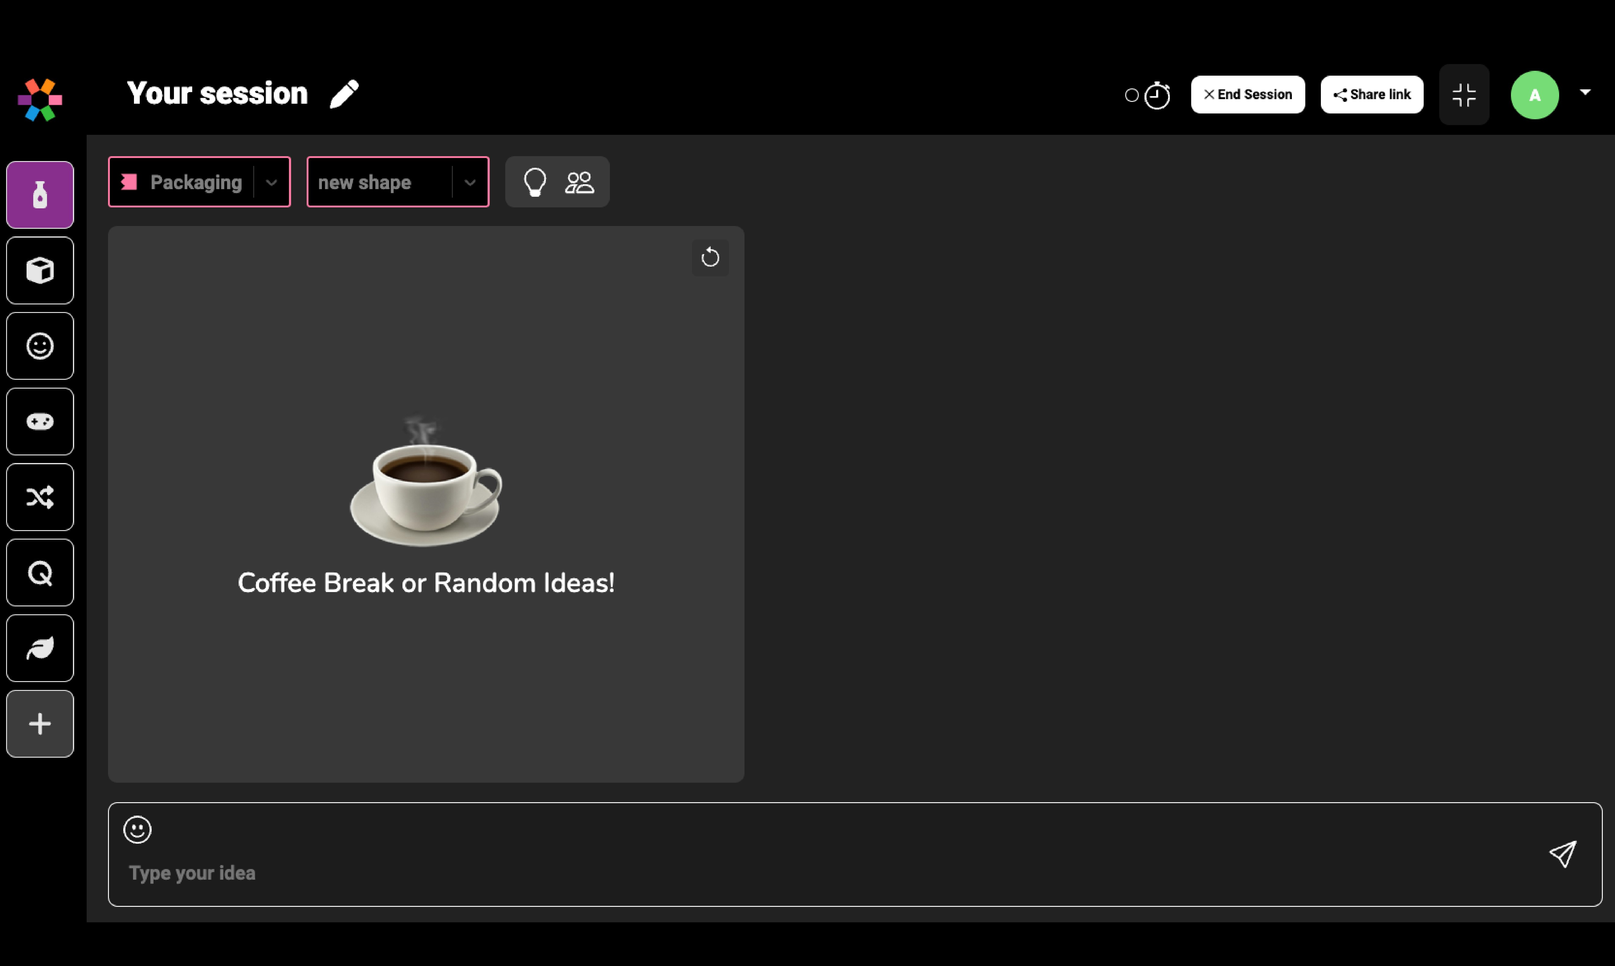
Task: Edit session title with pencil icon
Action: point(344,94)
